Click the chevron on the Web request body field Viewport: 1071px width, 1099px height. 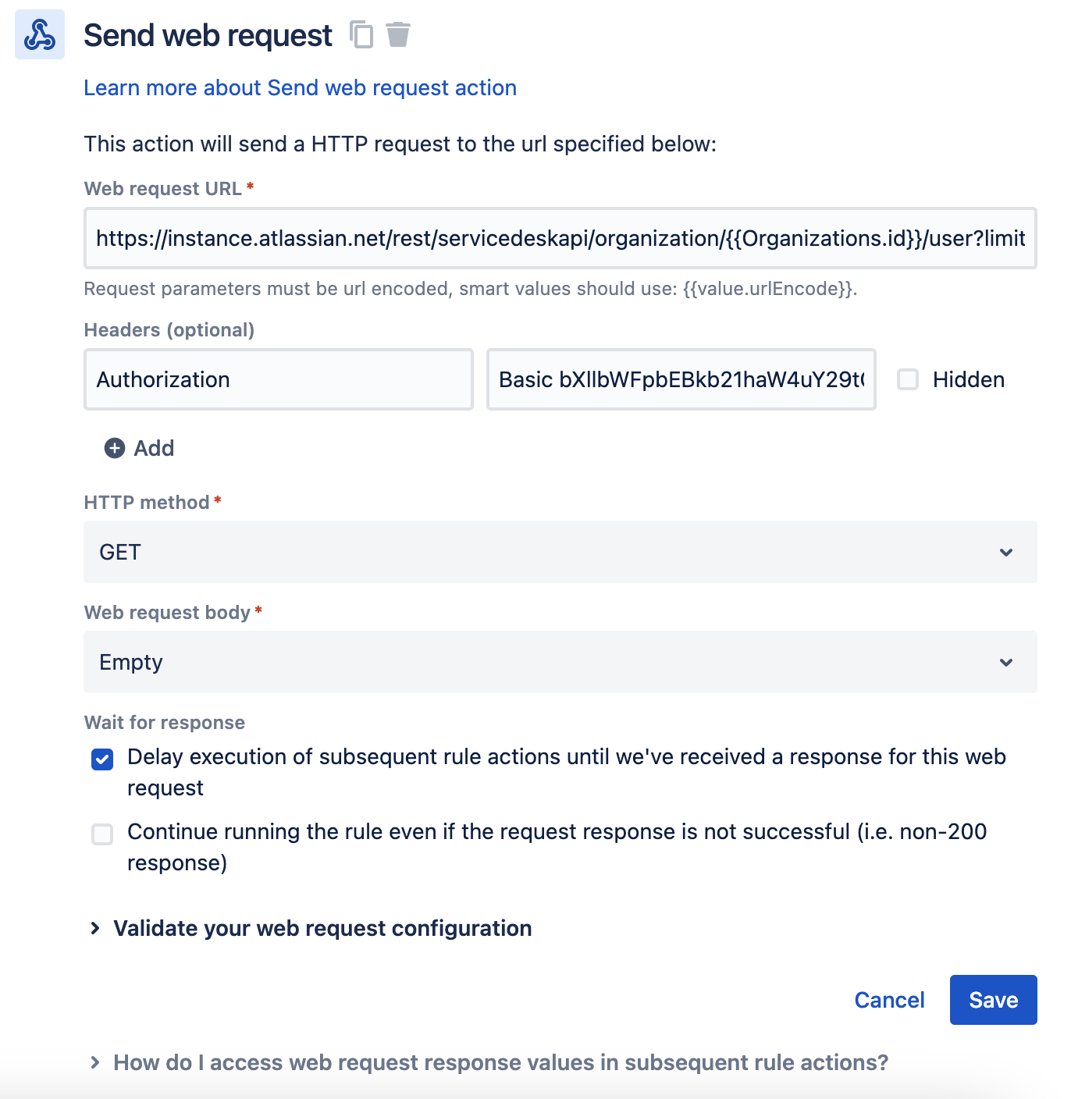tap(1007, 662)
